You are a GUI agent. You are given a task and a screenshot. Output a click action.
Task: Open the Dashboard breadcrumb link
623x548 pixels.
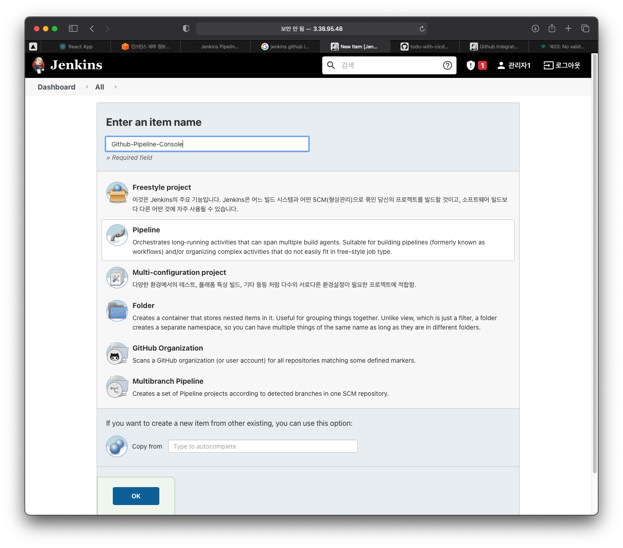tap(56, 87)
